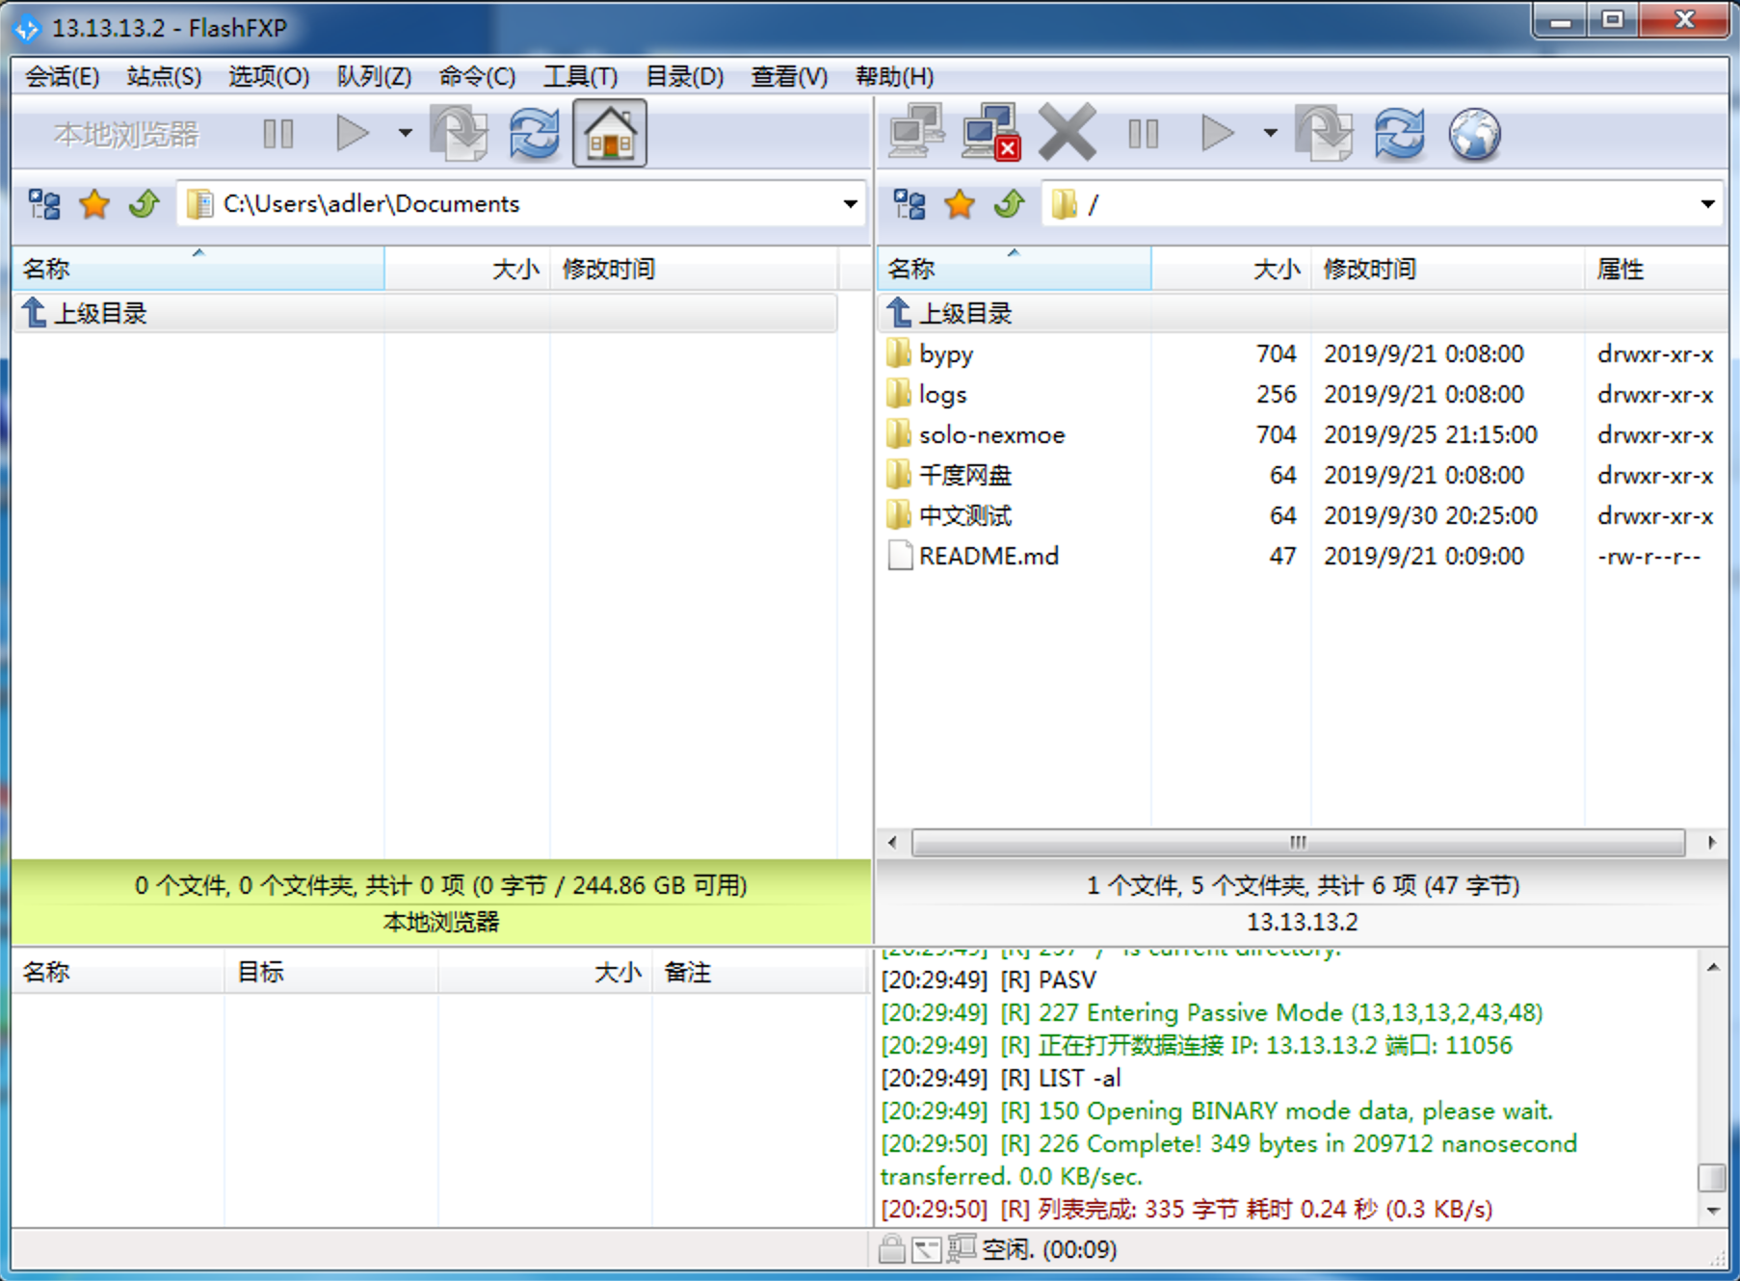
Task: Toggle the local browser home button
Action: (610, 134)
